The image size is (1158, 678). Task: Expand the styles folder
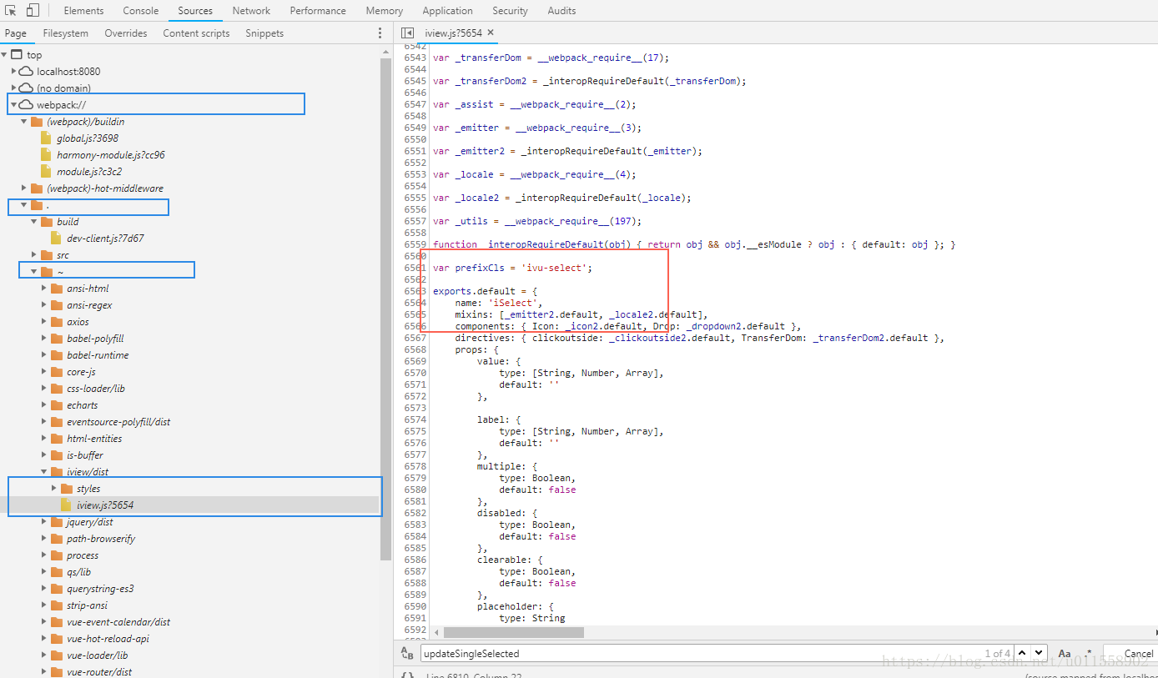coord(54,489)
